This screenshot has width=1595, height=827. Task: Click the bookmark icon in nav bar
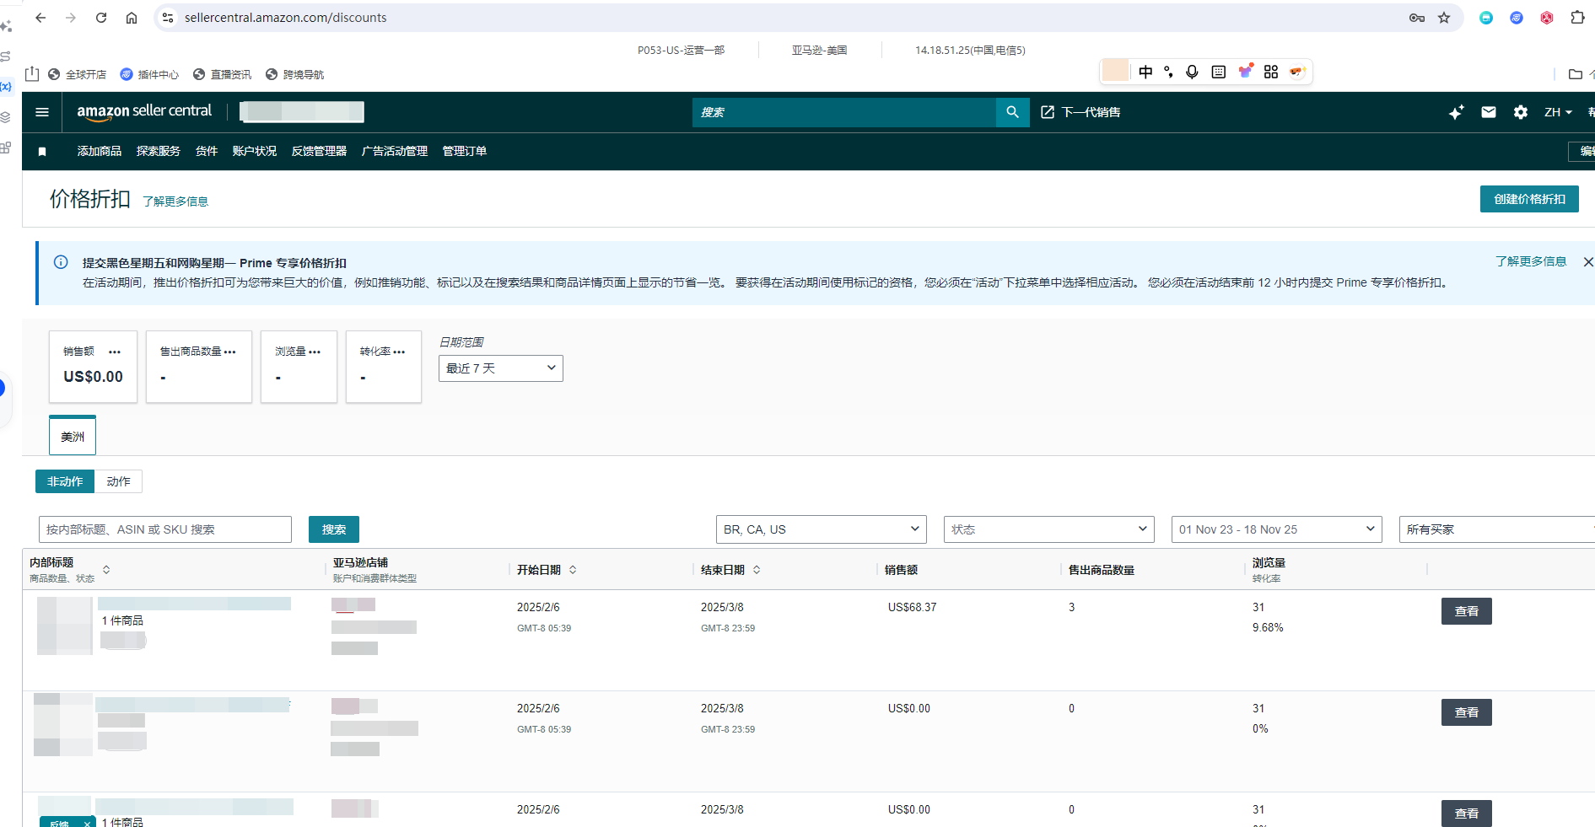42,152
